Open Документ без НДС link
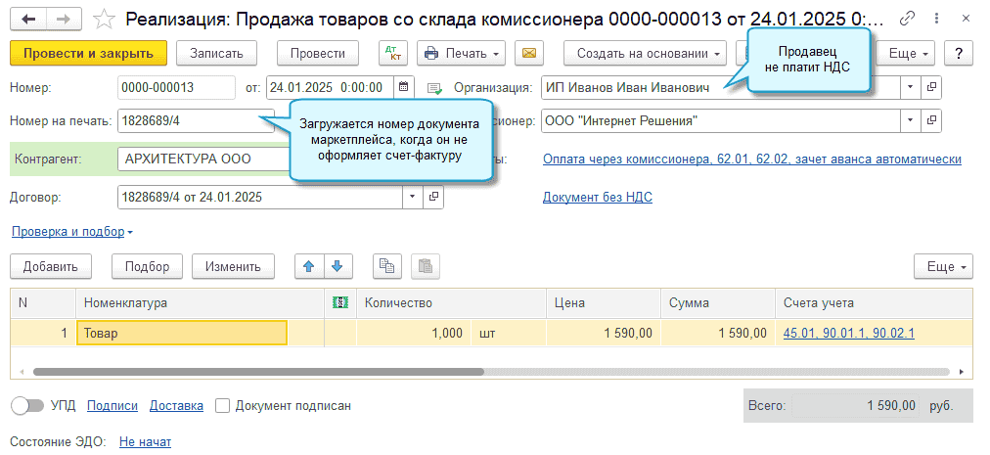Screen dimensions: 990x455 coord(598,198)
